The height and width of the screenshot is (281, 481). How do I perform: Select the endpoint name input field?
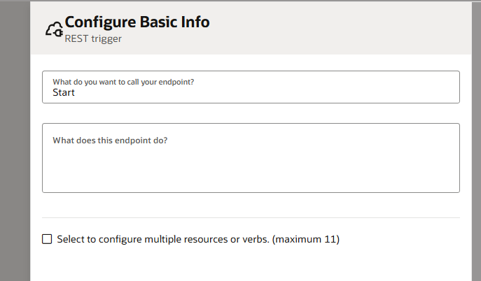[x=251, y=87]
